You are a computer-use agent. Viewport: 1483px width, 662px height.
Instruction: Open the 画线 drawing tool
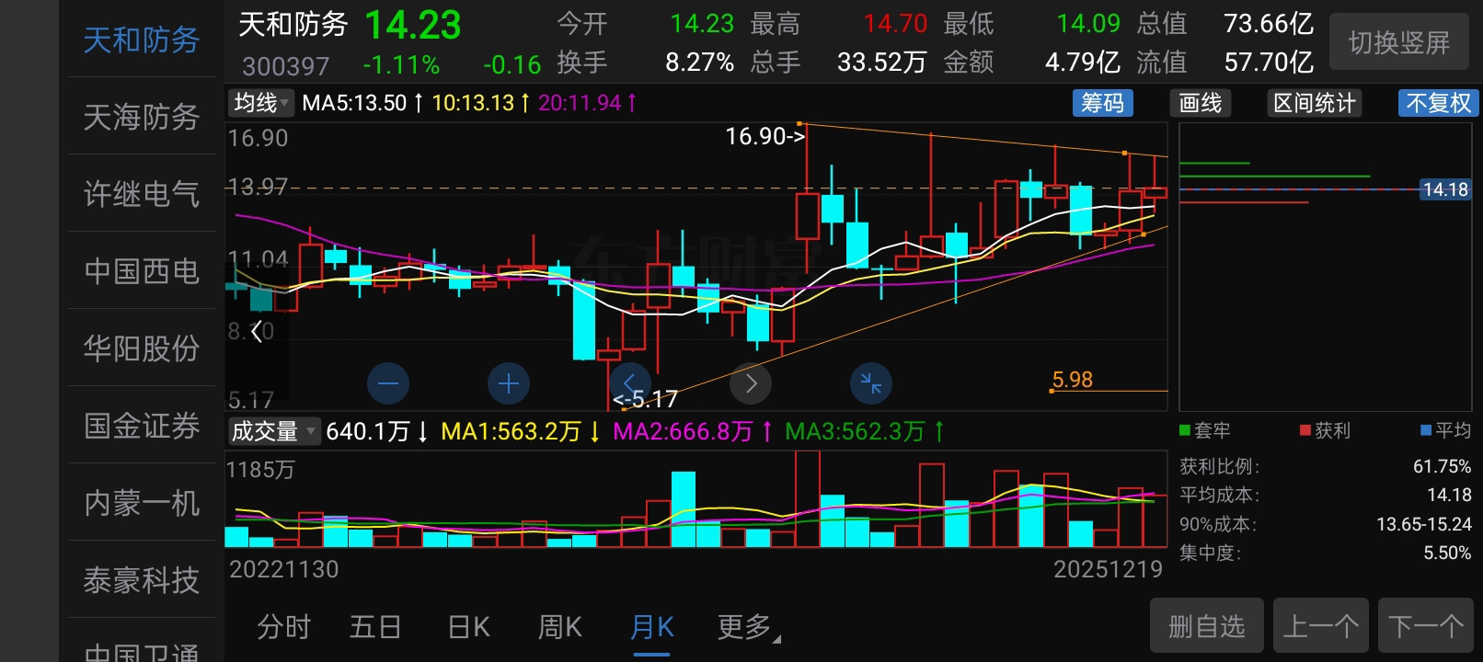click(1201, 103)
